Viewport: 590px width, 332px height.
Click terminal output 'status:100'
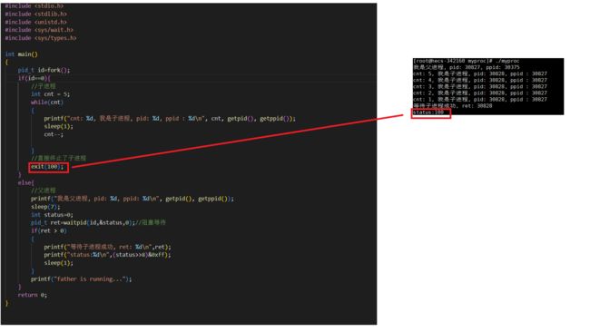[x=428, y=112]
